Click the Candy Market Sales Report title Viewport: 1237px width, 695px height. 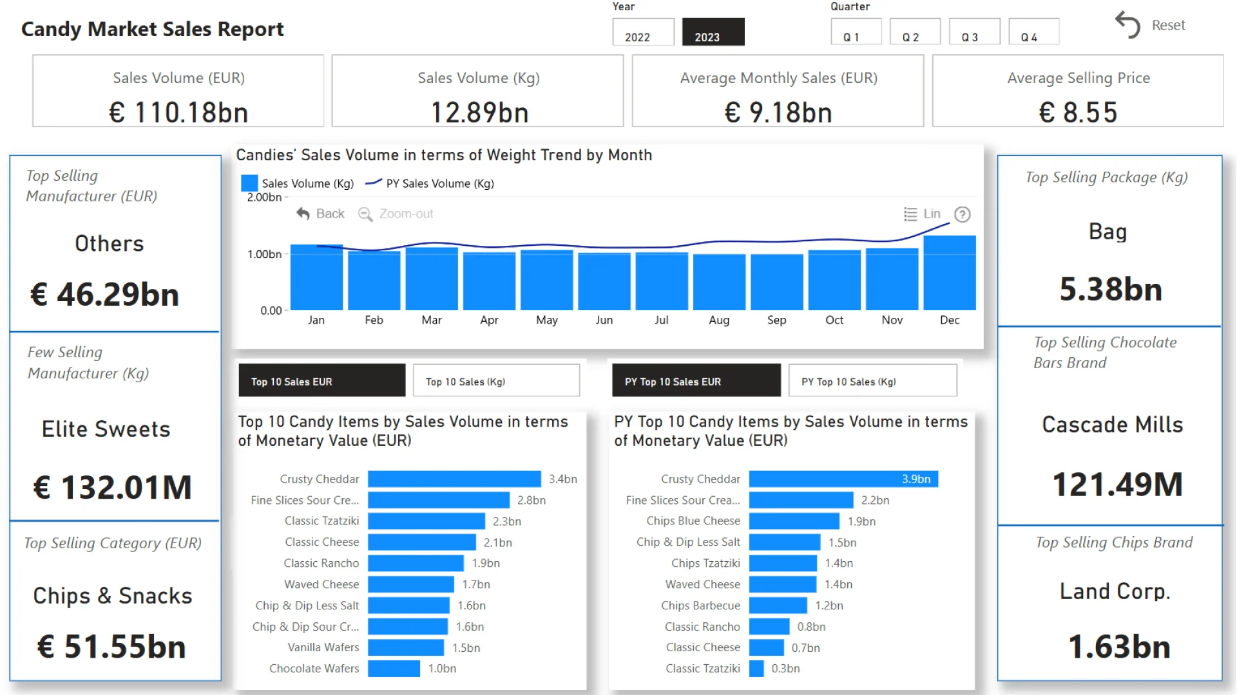coord(153,29)
